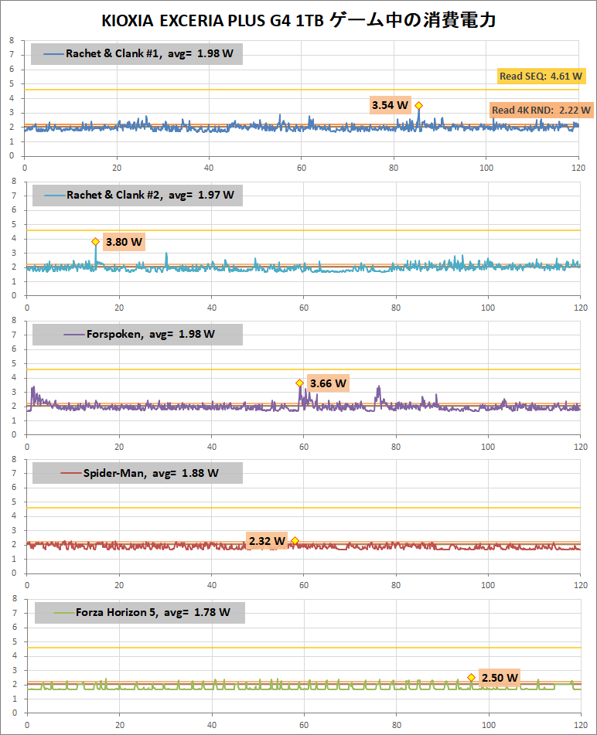Screen dimensions: 597x735
Task: Select the 'Rachet & Clank #1, avg= 1.98 W' legend
Action: [136, 54]
